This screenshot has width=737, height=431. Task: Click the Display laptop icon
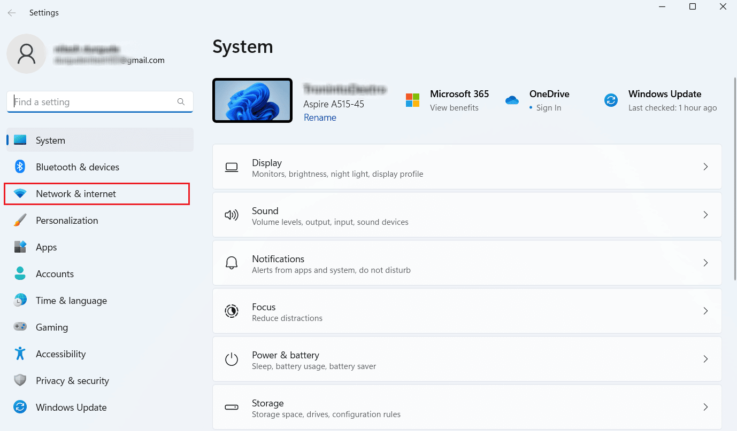tap(232, 167)
